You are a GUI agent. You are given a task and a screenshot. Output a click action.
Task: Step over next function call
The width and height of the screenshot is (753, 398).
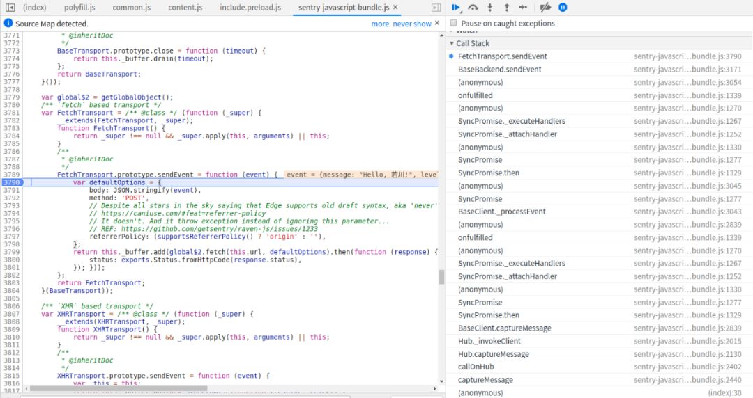click(473, 7)
